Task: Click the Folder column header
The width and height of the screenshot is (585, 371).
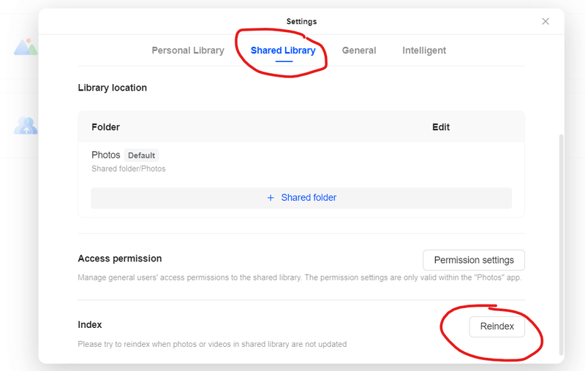Action: 106,127
